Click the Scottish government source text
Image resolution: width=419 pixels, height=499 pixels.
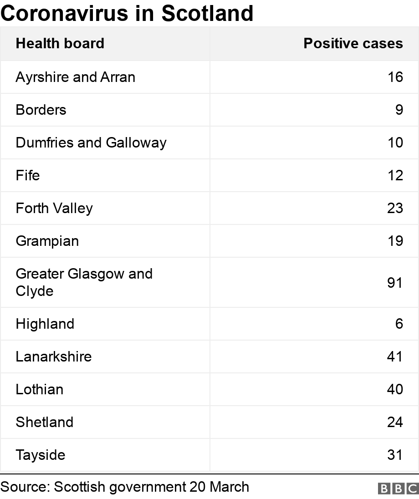(x=125, y=487)
